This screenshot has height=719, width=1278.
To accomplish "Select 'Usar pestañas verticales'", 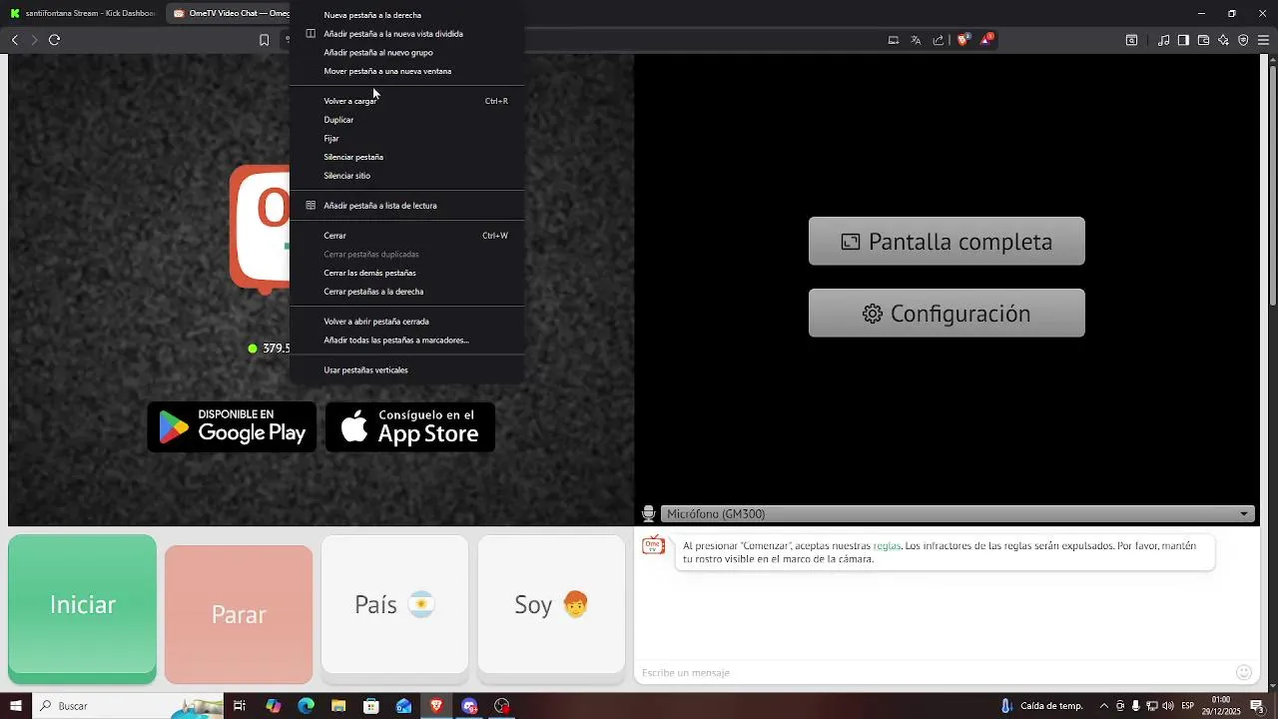I will tap(406, 370).
